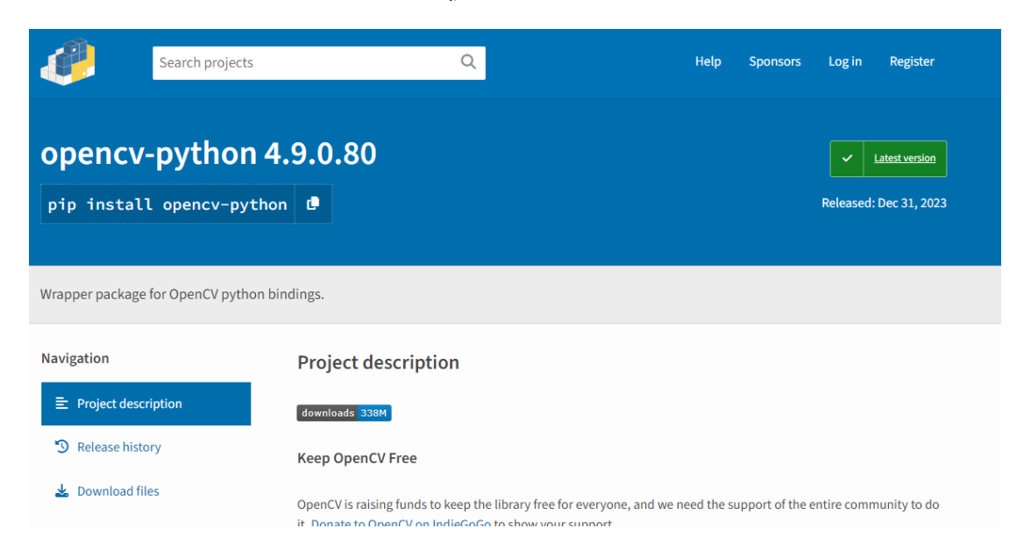Open the Help page
1031x550 pixels.
click(707, 61)
